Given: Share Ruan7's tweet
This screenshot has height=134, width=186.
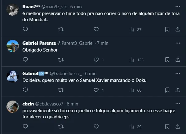Looking at the screenshot, I should point(178,29).
